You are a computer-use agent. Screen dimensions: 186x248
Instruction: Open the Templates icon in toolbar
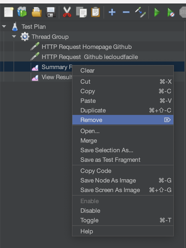[22, 12]
